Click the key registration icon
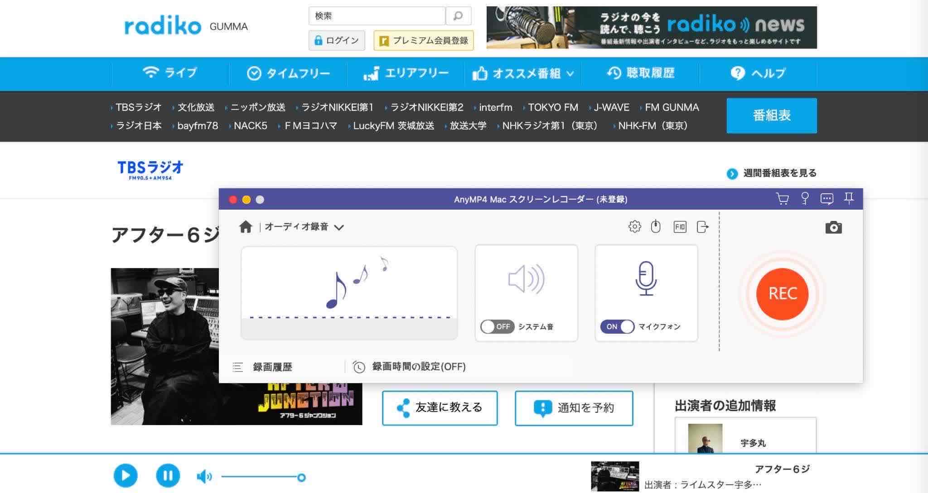Screen dimensions: 928x493 tap(805, 199)
